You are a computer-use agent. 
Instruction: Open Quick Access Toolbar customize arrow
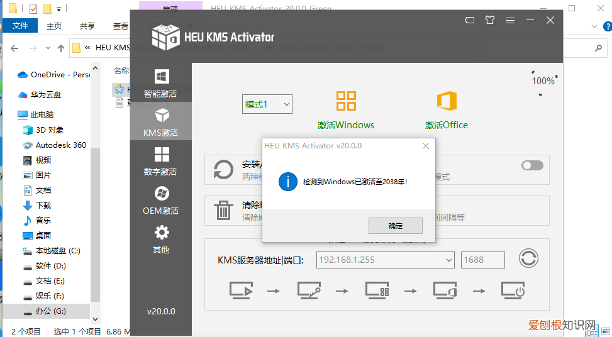point(58,9)
